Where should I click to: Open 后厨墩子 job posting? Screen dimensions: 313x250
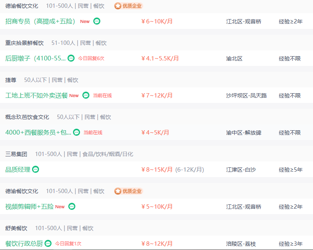[x=35, y=59]
